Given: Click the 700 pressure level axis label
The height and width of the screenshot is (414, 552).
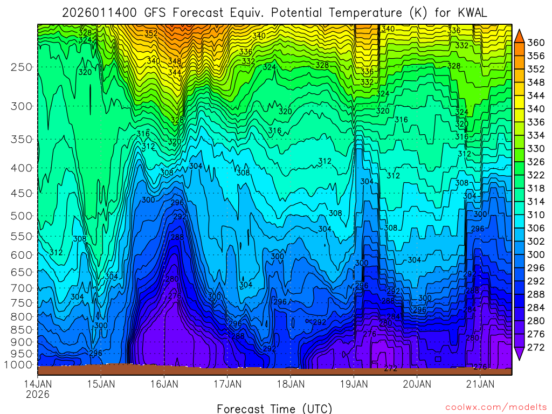Looking at the screenshot, I should click(x=22, y=288).
